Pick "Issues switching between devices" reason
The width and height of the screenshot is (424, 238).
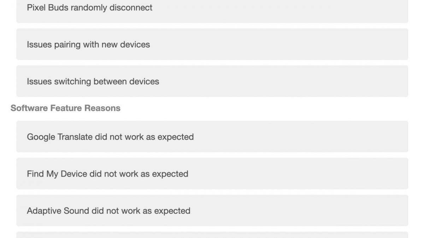pyautogui.click(x=212, y=81)
